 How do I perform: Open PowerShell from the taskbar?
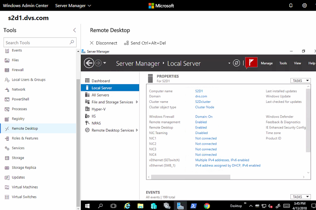pos(194,206)
